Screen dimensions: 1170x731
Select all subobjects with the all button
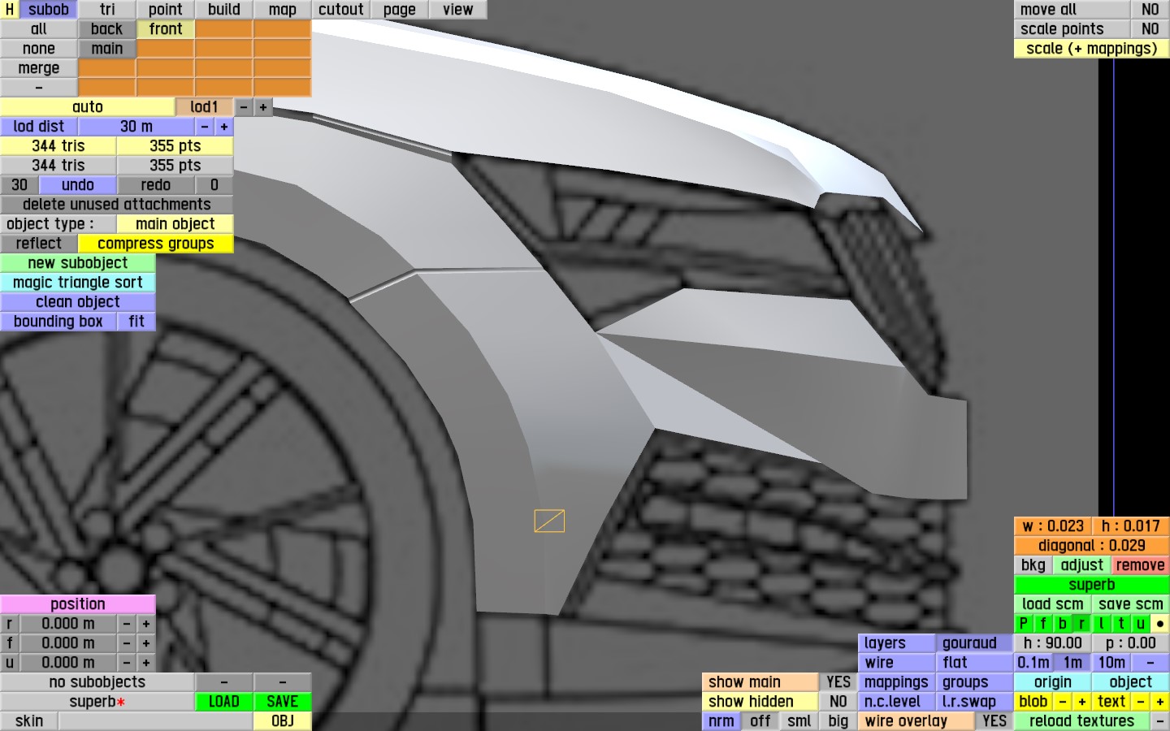[39, 29]
